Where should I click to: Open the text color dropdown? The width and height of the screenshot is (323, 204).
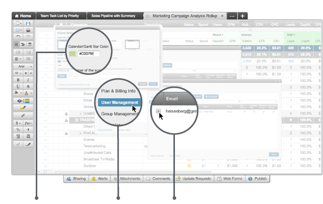[28, 93]
